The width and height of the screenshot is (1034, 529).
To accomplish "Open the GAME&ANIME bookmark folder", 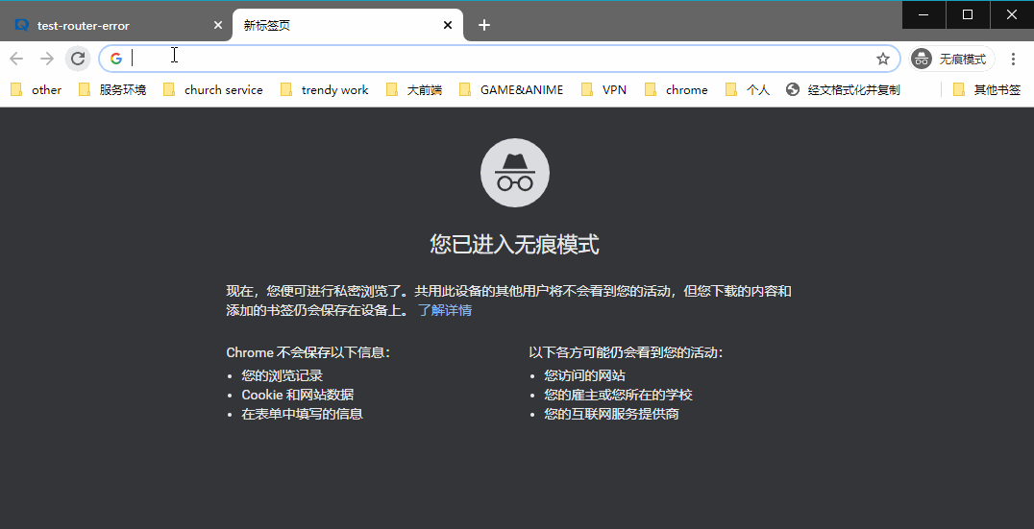I will point(512,89).
